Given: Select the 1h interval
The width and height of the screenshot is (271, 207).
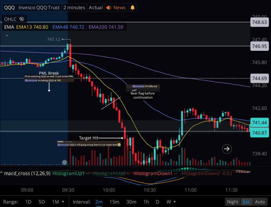Looking at the screenshot, I should [x=146, y=202].
